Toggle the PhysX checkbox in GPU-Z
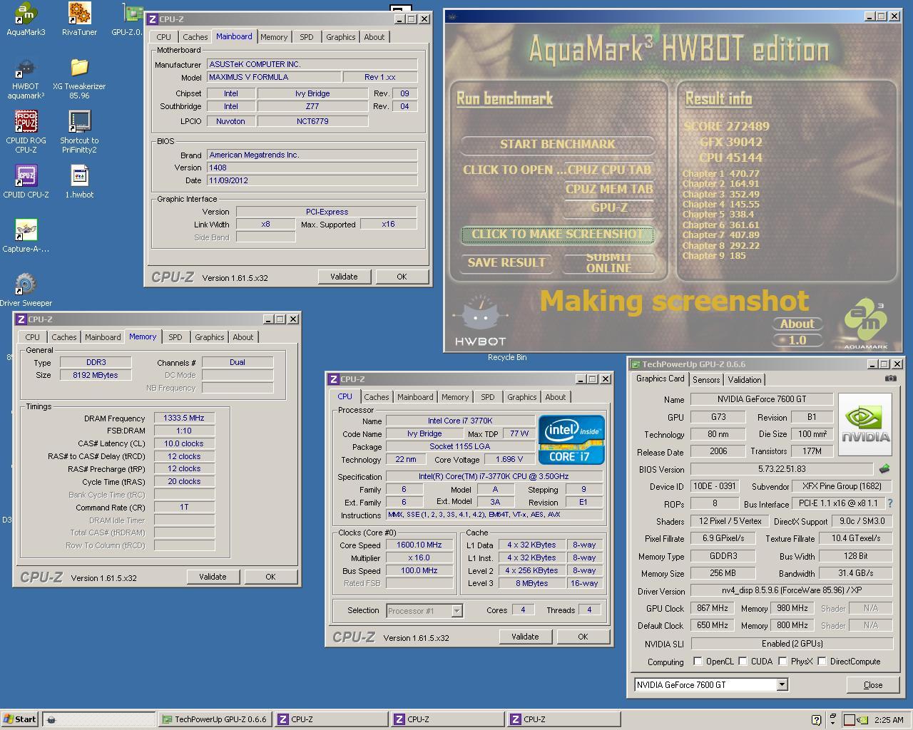Image resolution: width=913 pixels, height=730 pixels. [x=782, y=661]
